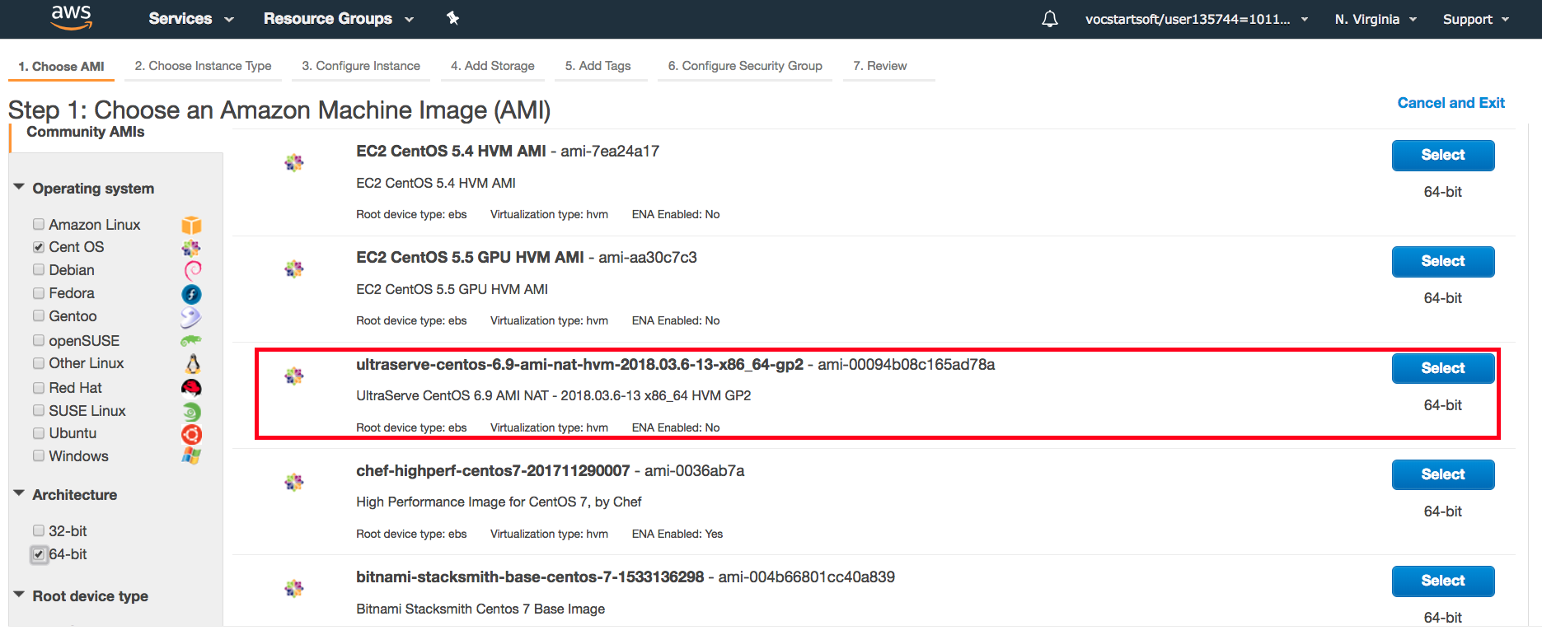
Task: Check the Windows filter
Action: pyautogui.click(x=39, y=455)
